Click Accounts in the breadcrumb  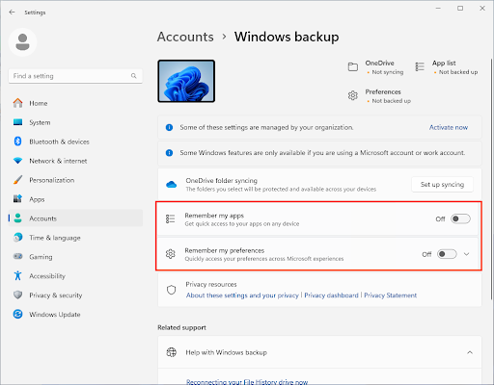coord(185,37)
